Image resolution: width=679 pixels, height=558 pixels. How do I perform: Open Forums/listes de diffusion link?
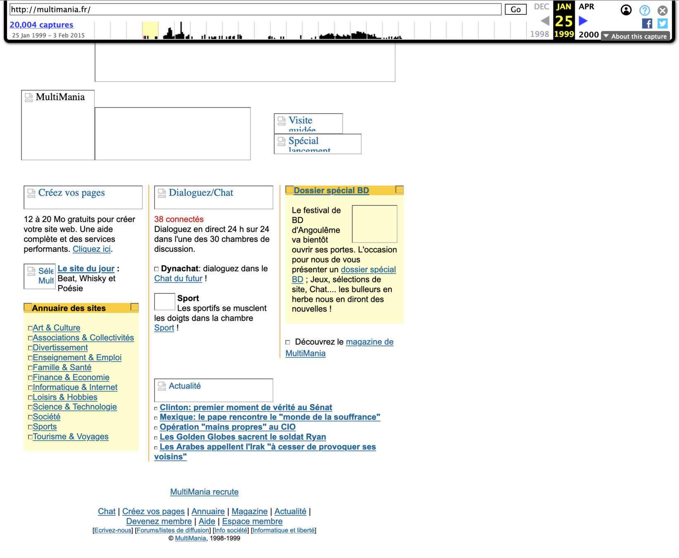click(173, 530)
